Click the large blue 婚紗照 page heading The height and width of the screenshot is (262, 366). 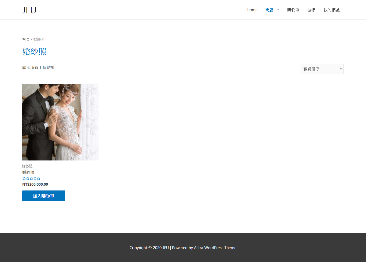34,51
